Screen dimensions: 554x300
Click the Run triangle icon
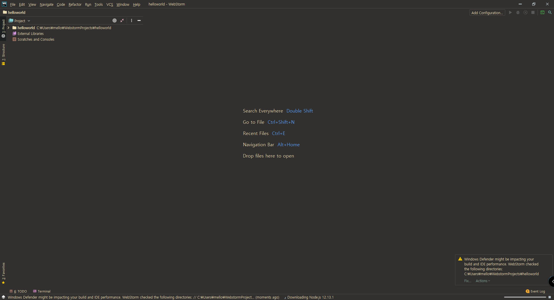coord(510,12)
